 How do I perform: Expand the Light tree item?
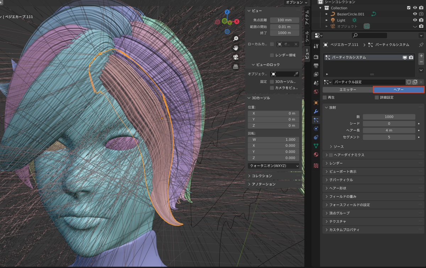327,20
